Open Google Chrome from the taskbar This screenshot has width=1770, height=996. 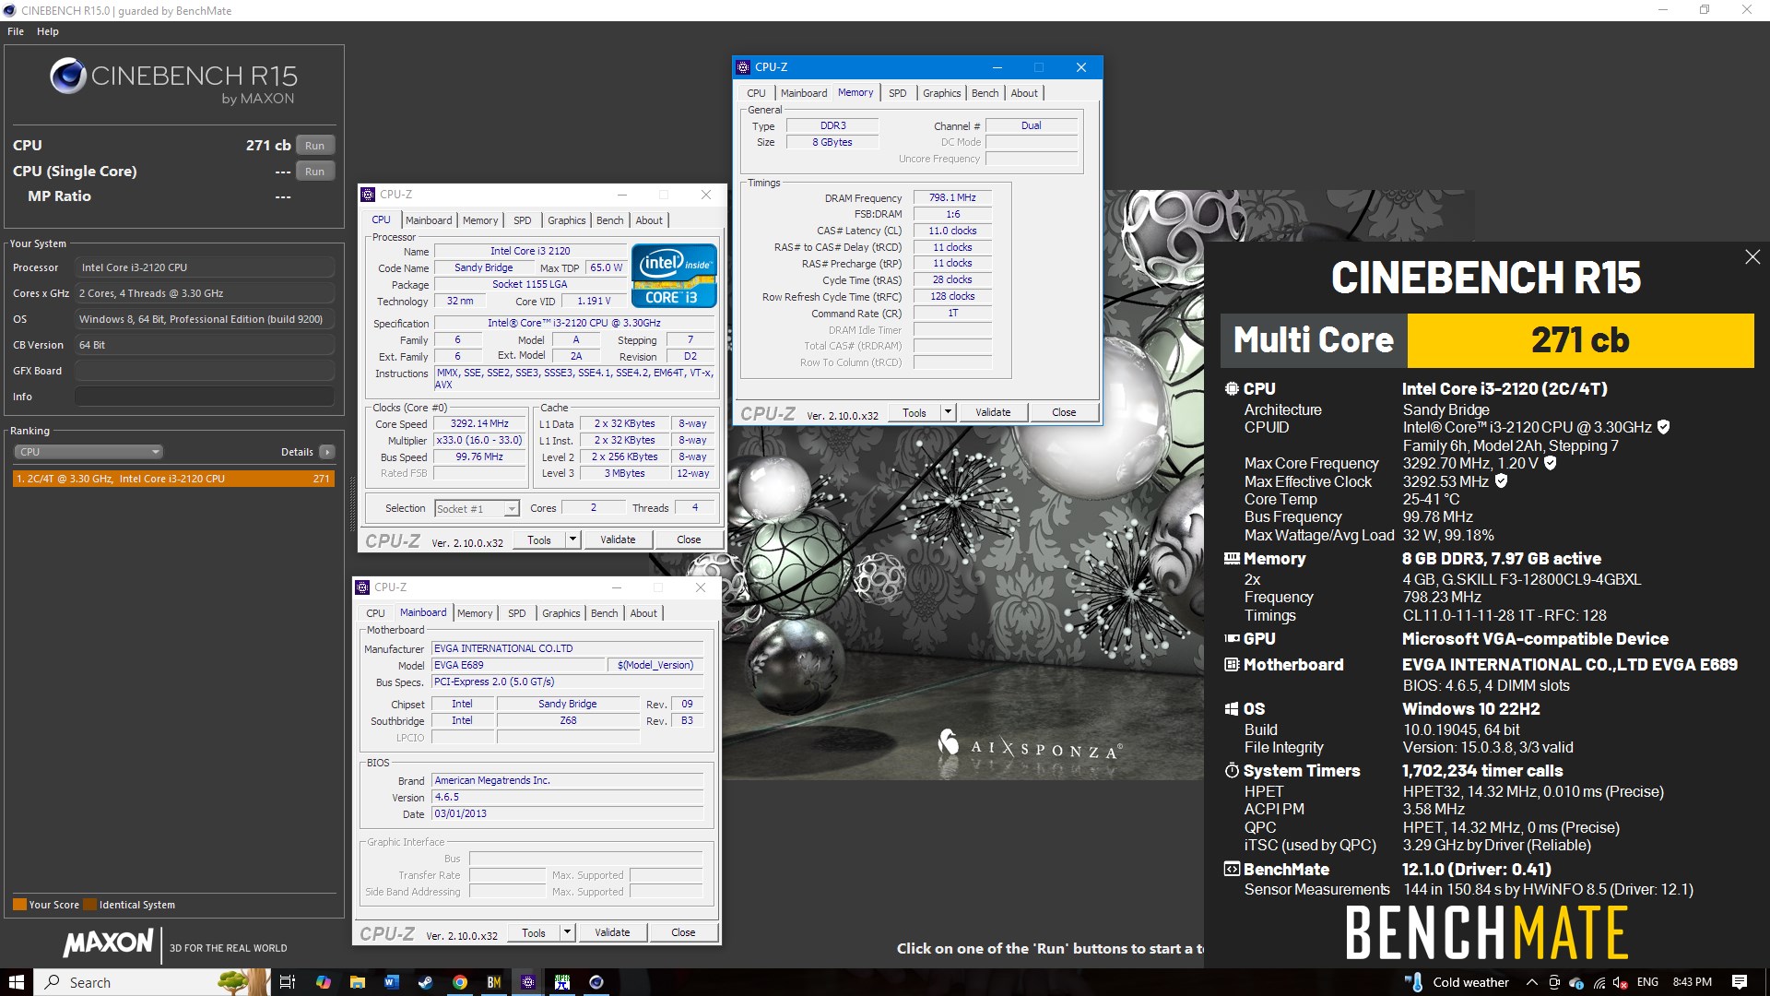point(459,982)
